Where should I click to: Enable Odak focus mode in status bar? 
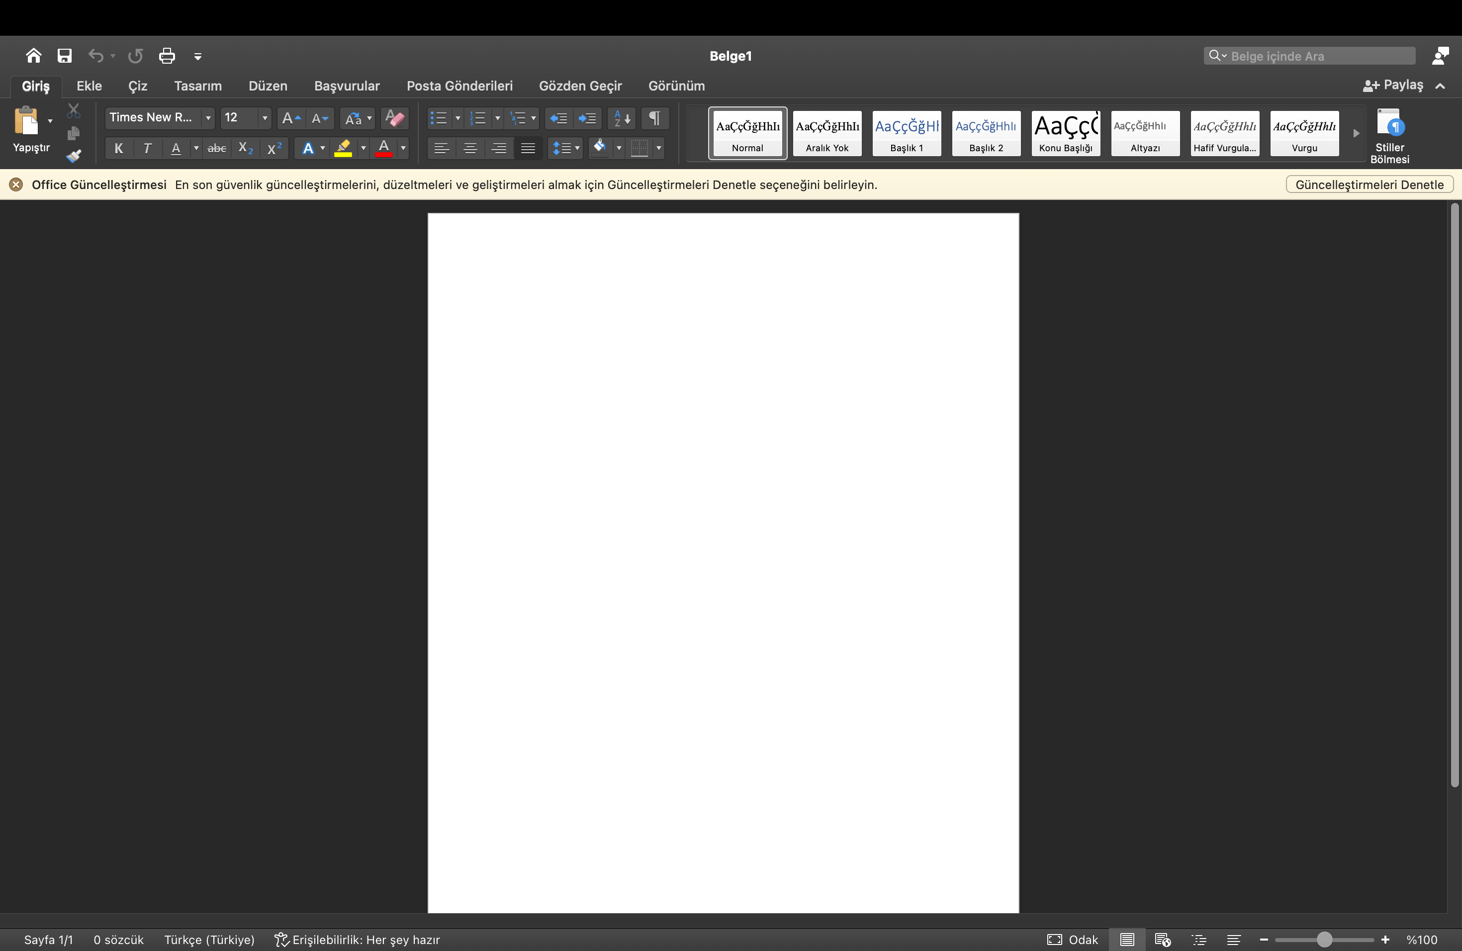pyautogui.click(x=1073, y=940)
